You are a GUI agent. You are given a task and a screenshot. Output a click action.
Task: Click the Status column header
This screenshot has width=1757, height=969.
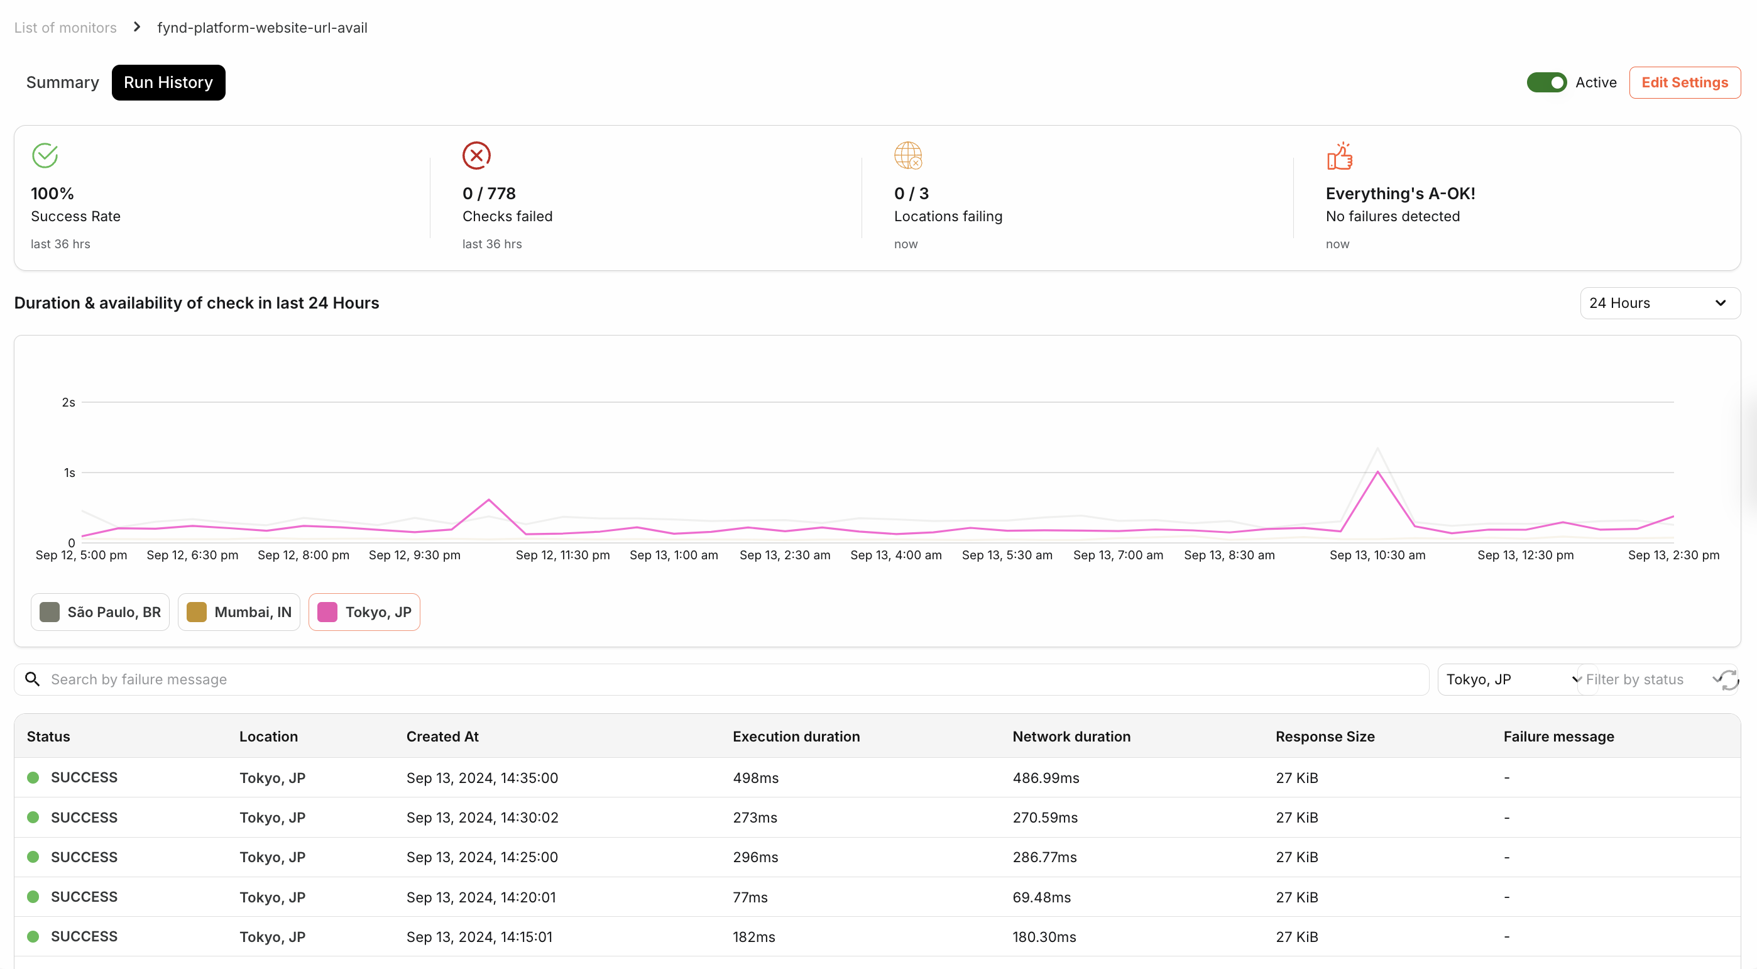pyautogui.click(x=48, y=736)
